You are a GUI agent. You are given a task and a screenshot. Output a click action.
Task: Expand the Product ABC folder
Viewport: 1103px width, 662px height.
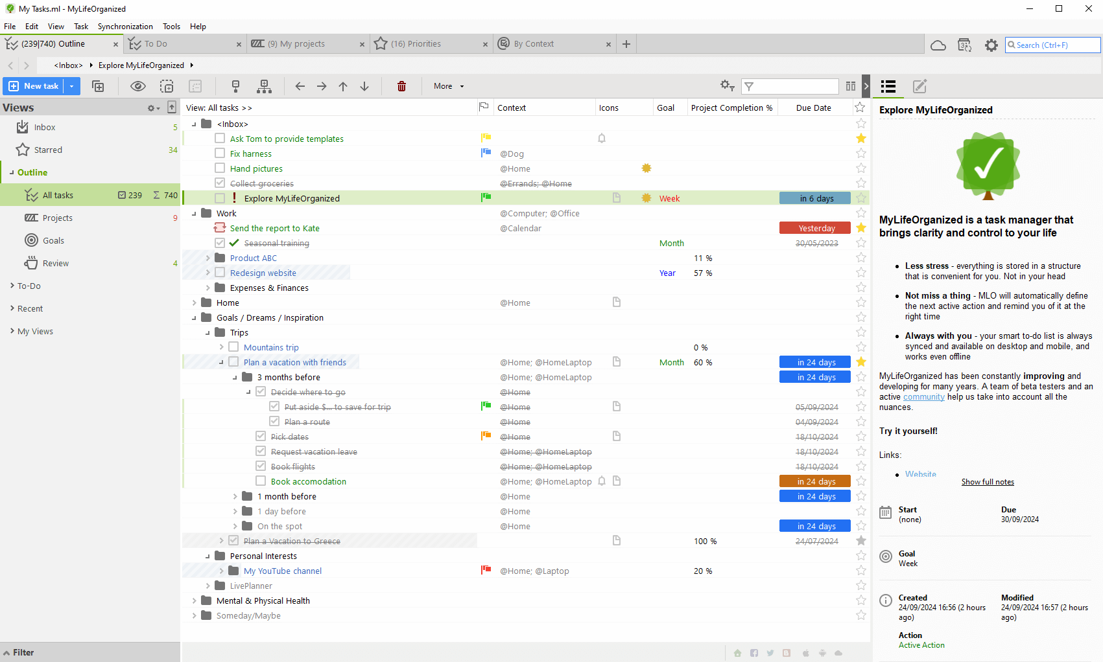point(208,258)
